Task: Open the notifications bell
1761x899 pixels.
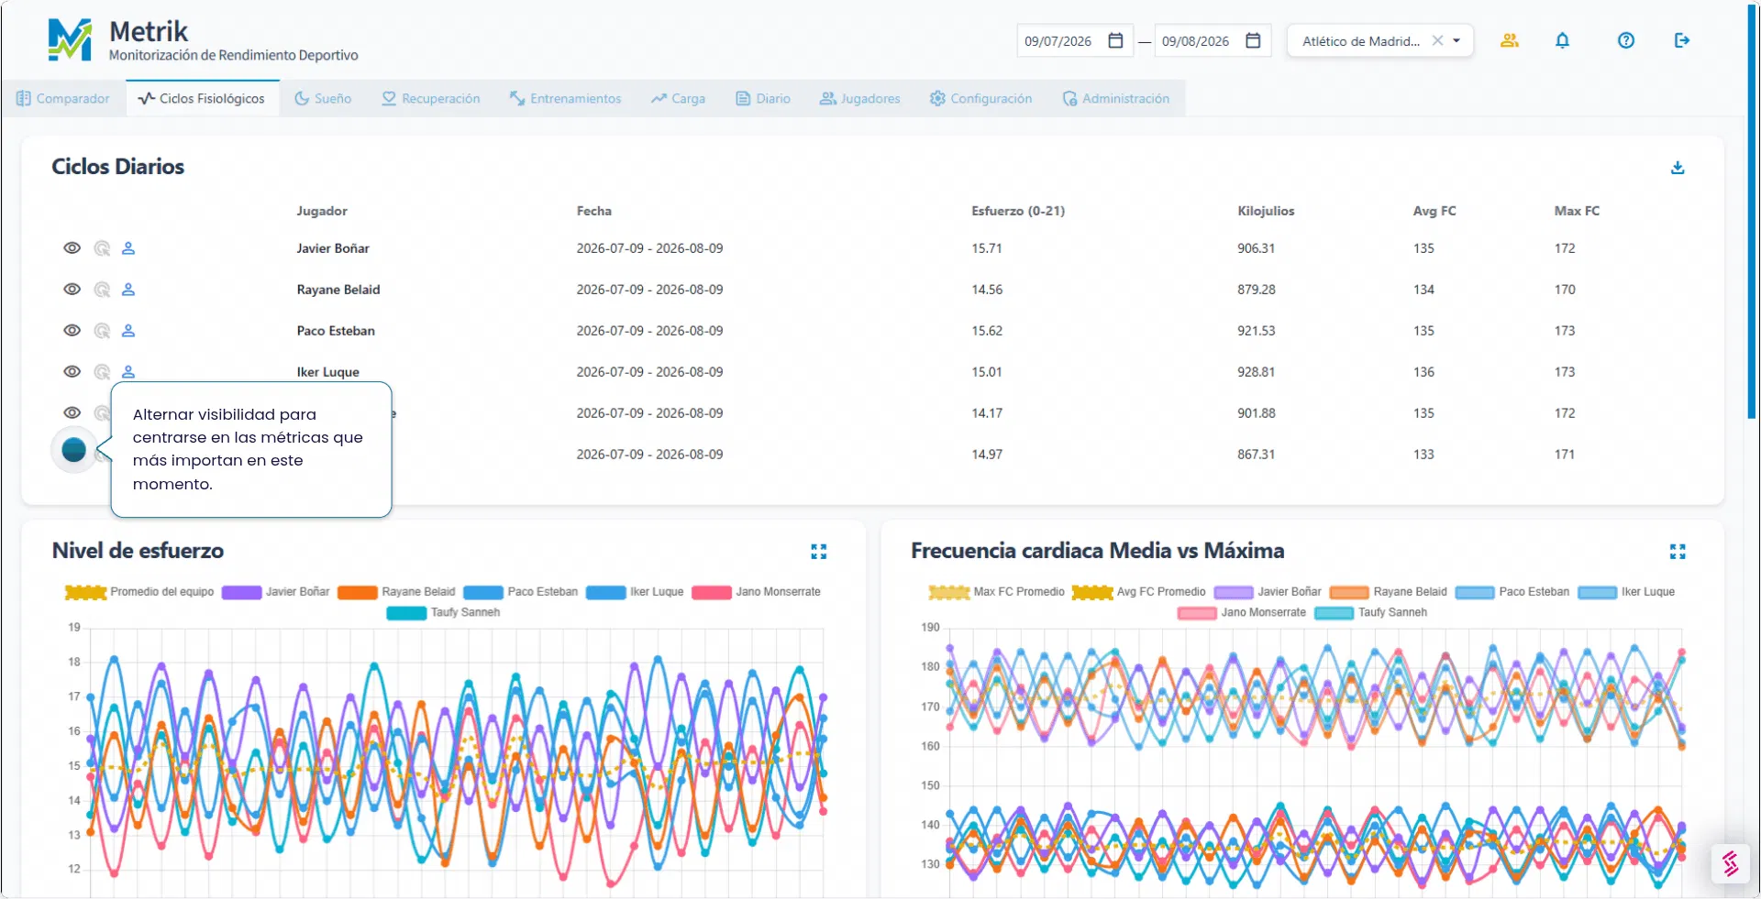Action: (x=1562, y=40)
